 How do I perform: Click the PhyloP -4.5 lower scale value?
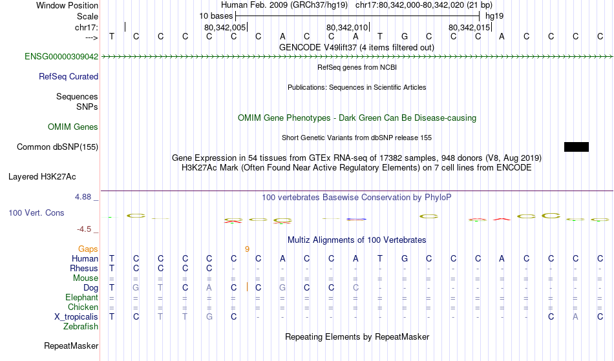[x=84, y=229]
